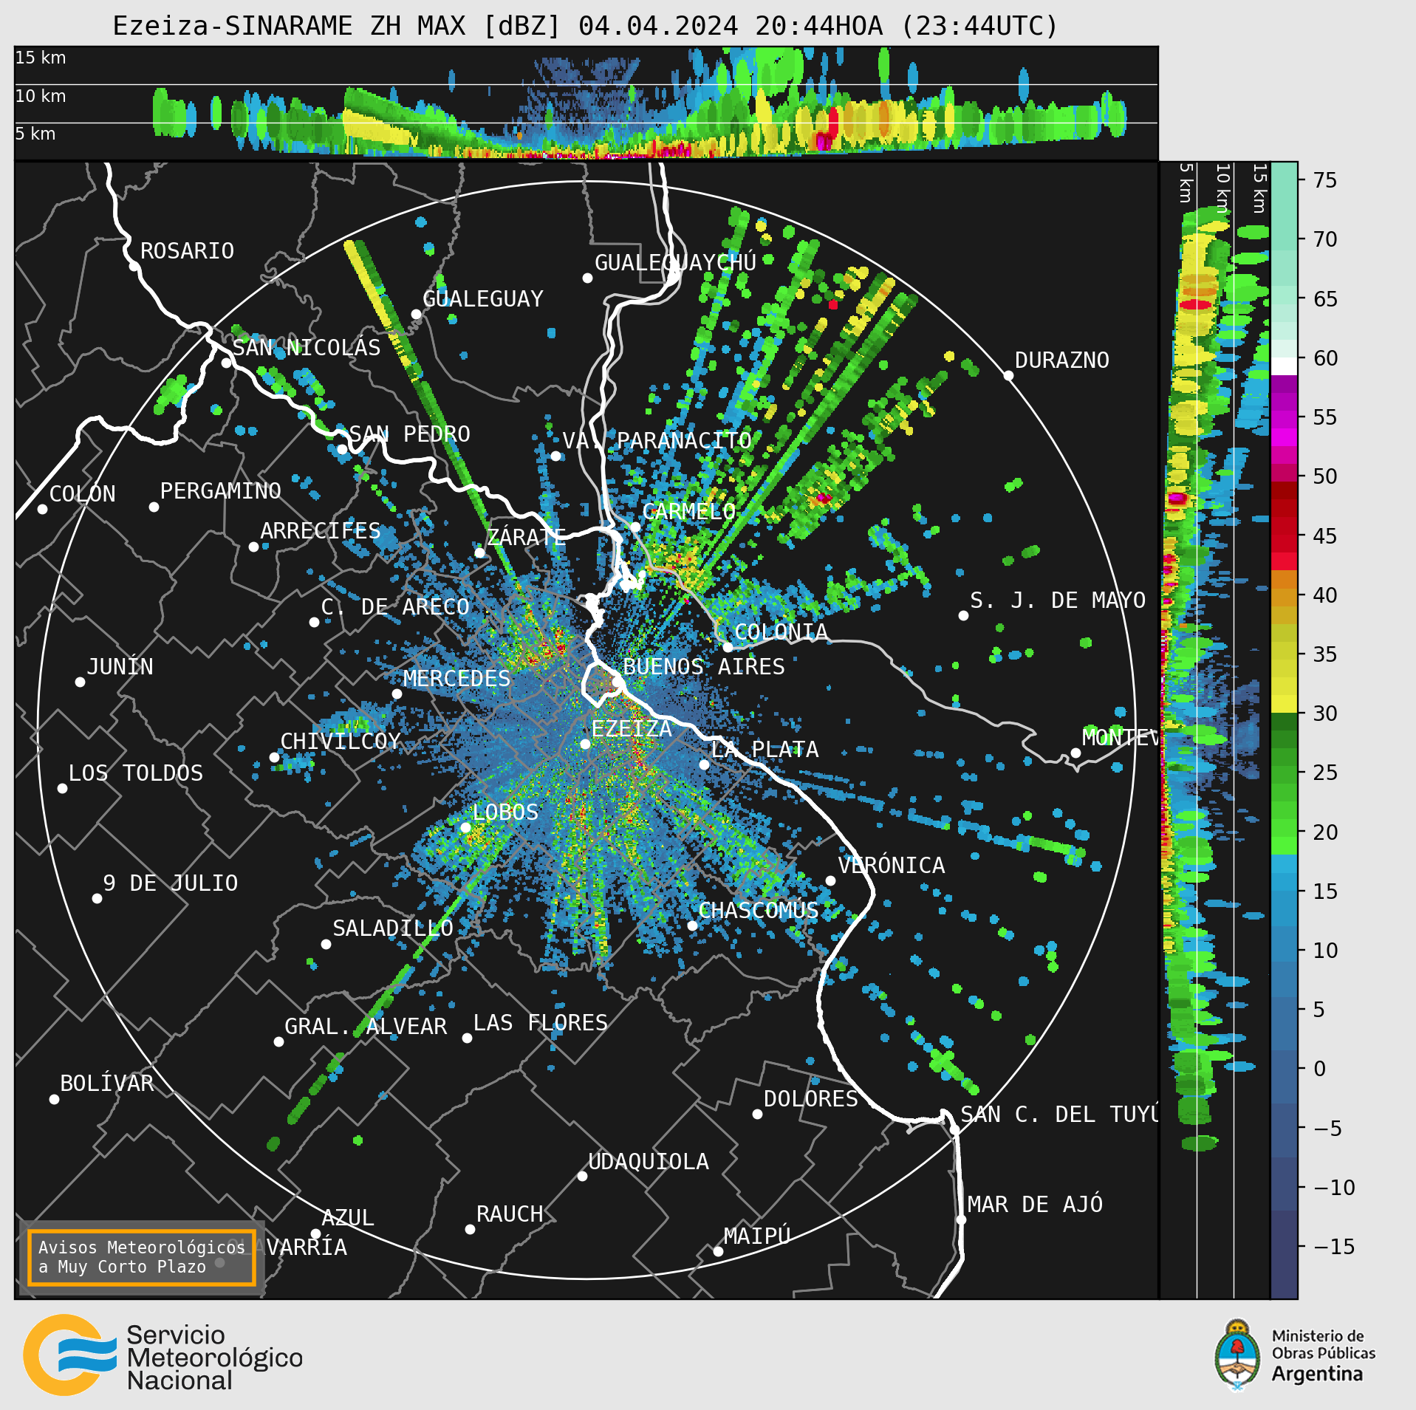Click the BUENOS AIRES city label
This screenshot has height=1410, width=1416.
point(703,667)
